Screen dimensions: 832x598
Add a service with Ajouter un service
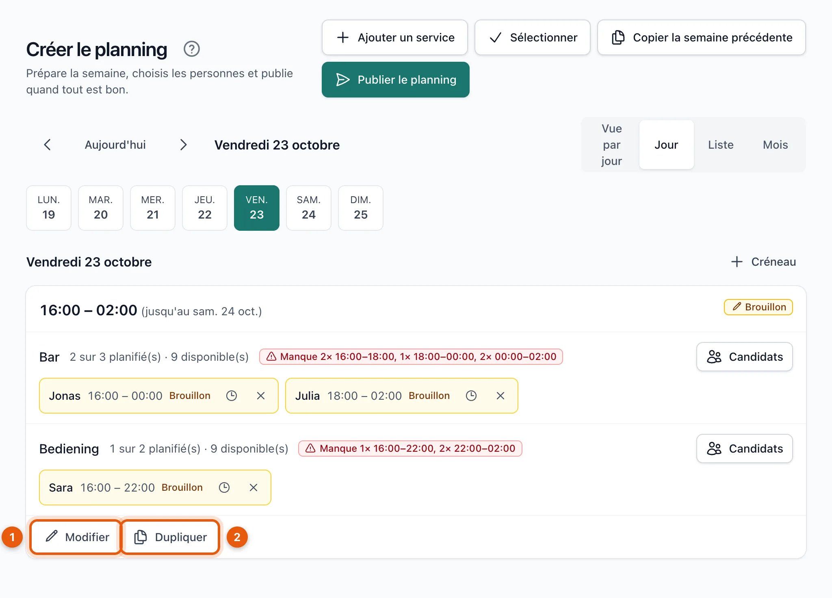click(x=395, y=37)
